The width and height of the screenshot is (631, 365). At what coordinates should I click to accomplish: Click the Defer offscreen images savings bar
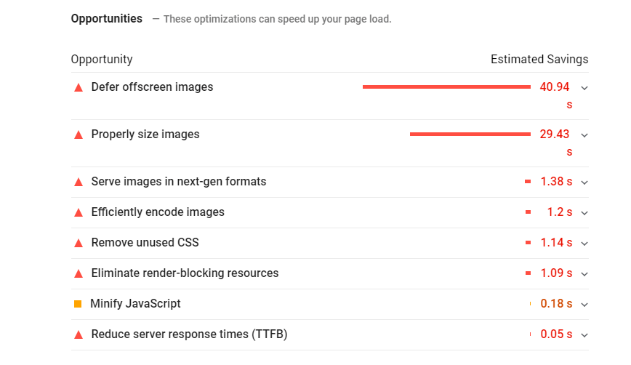click(446, 87)
